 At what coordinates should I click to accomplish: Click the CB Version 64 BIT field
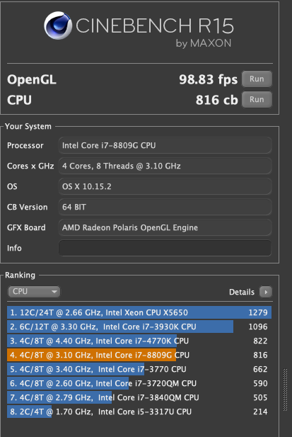tap(165, 207)
